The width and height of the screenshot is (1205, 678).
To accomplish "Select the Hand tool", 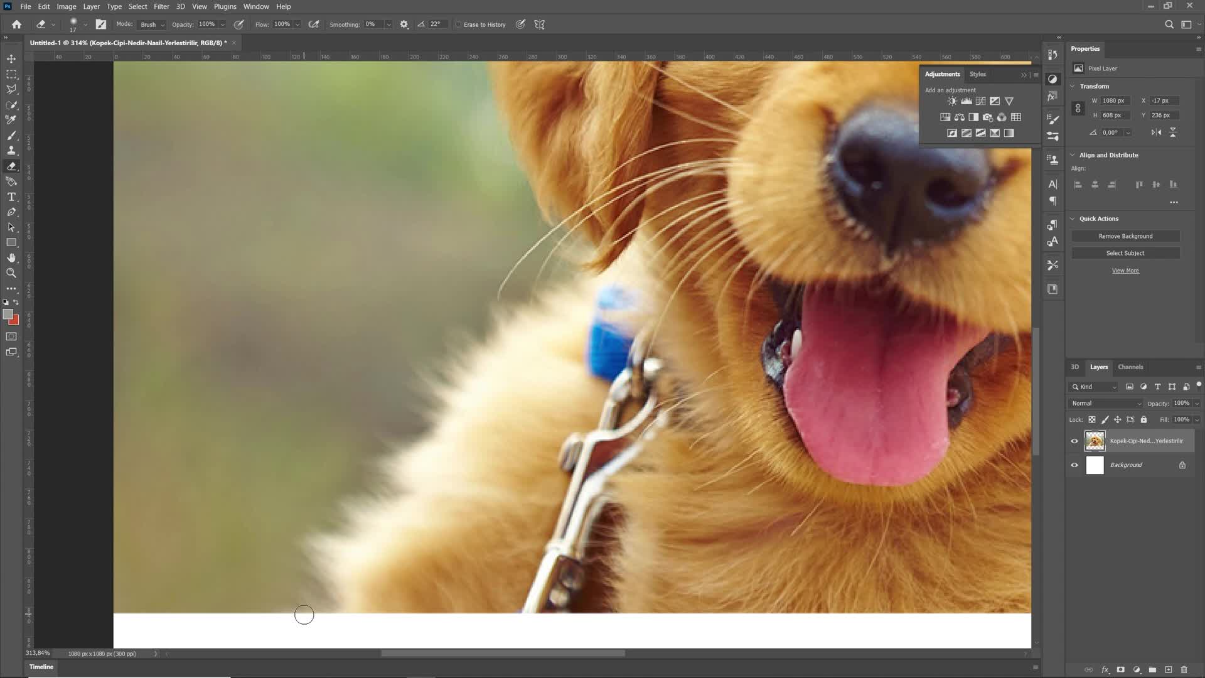I will (x=11, y=258).
